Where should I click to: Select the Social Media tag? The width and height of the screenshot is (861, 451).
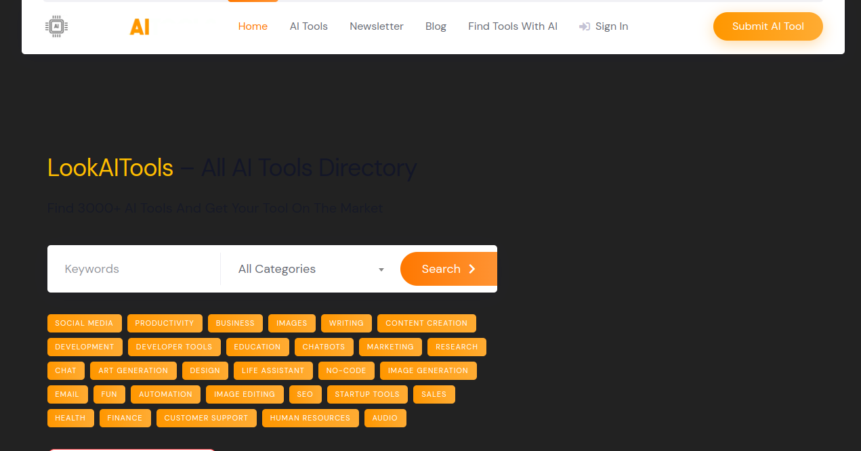pyautogui.click(x=85, y=323)
